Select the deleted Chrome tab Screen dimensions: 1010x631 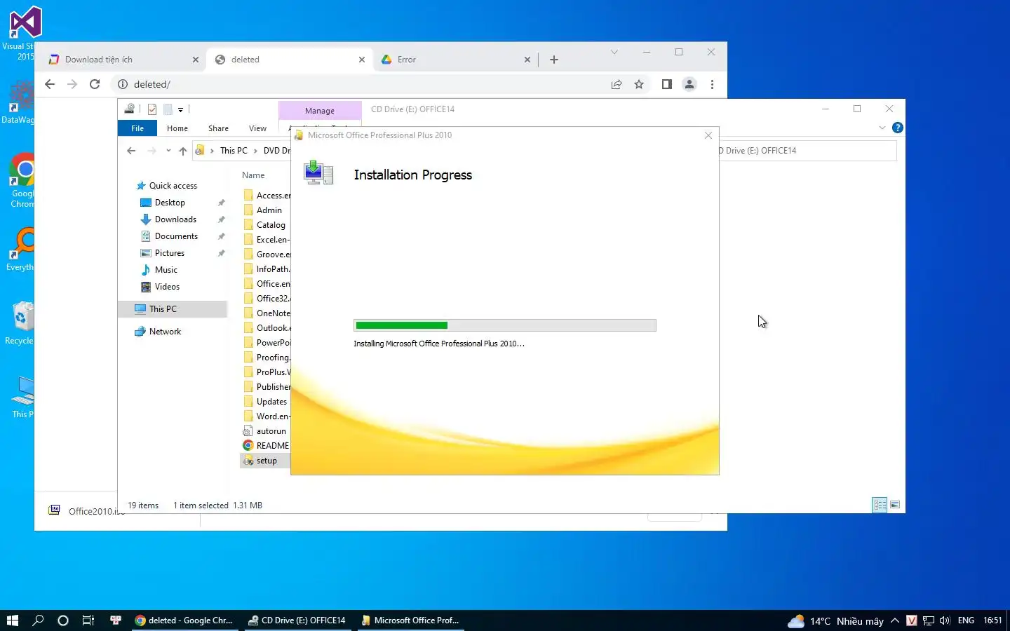click(288, 60)
